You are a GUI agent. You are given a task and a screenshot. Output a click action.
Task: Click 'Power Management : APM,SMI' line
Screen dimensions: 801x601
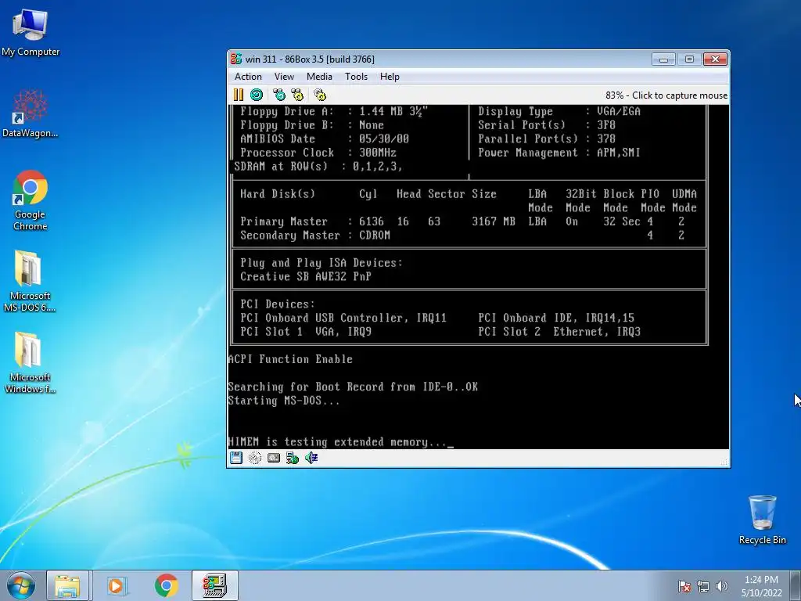coord(559,153)
